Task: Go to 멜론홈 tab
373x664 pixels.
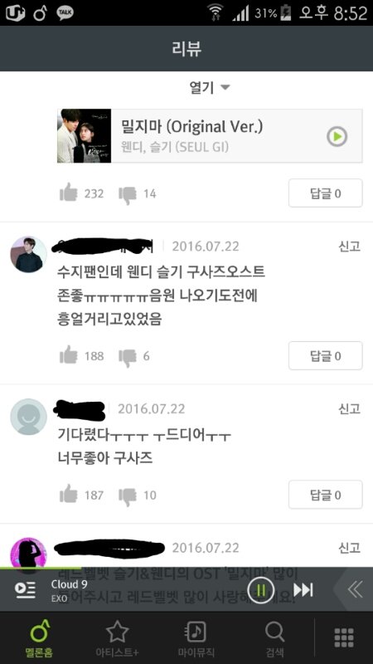Action: click(39, 637)
